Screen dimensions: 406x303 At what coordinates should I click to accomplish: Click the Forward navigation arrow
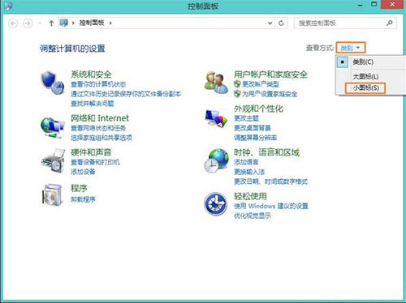[x=28, y=23]
